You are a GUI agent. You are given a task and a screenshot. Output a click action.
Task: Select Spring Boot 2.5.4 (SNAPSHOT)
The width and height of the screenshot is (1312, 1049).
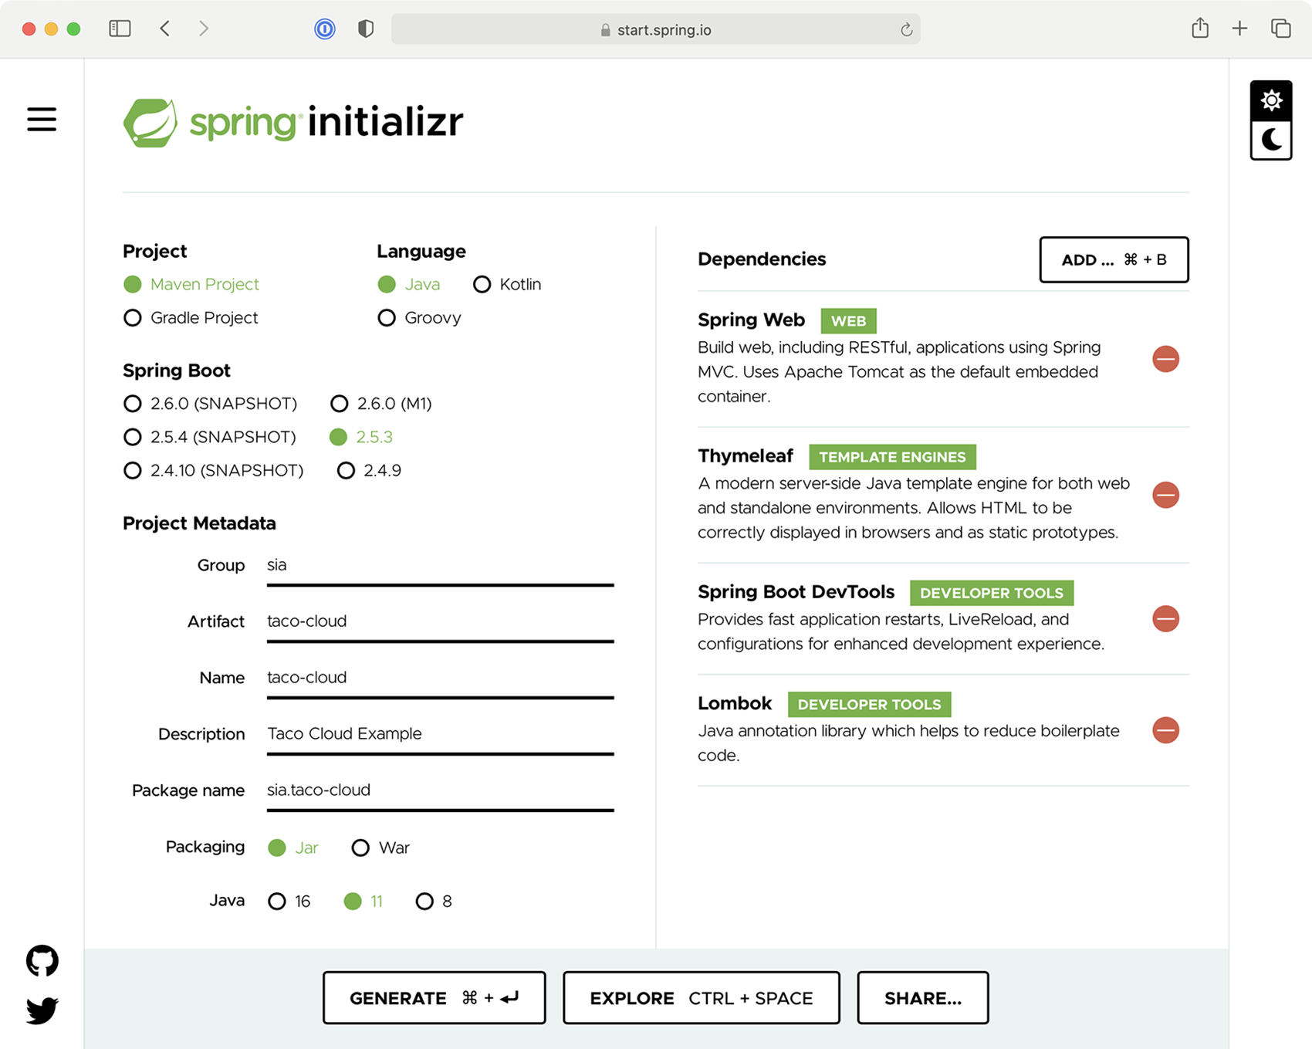click(x=210, y=437)
